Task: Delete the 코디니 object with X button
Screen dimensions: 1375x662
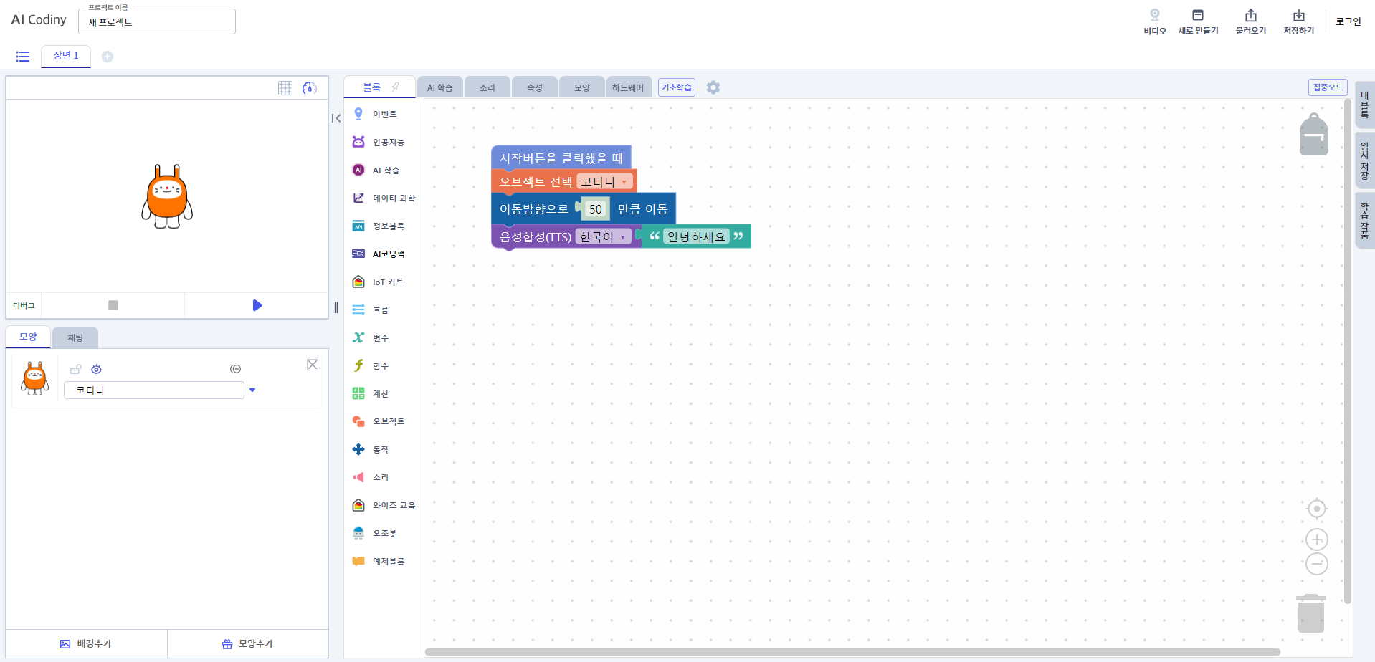Action: click(313, 365)
